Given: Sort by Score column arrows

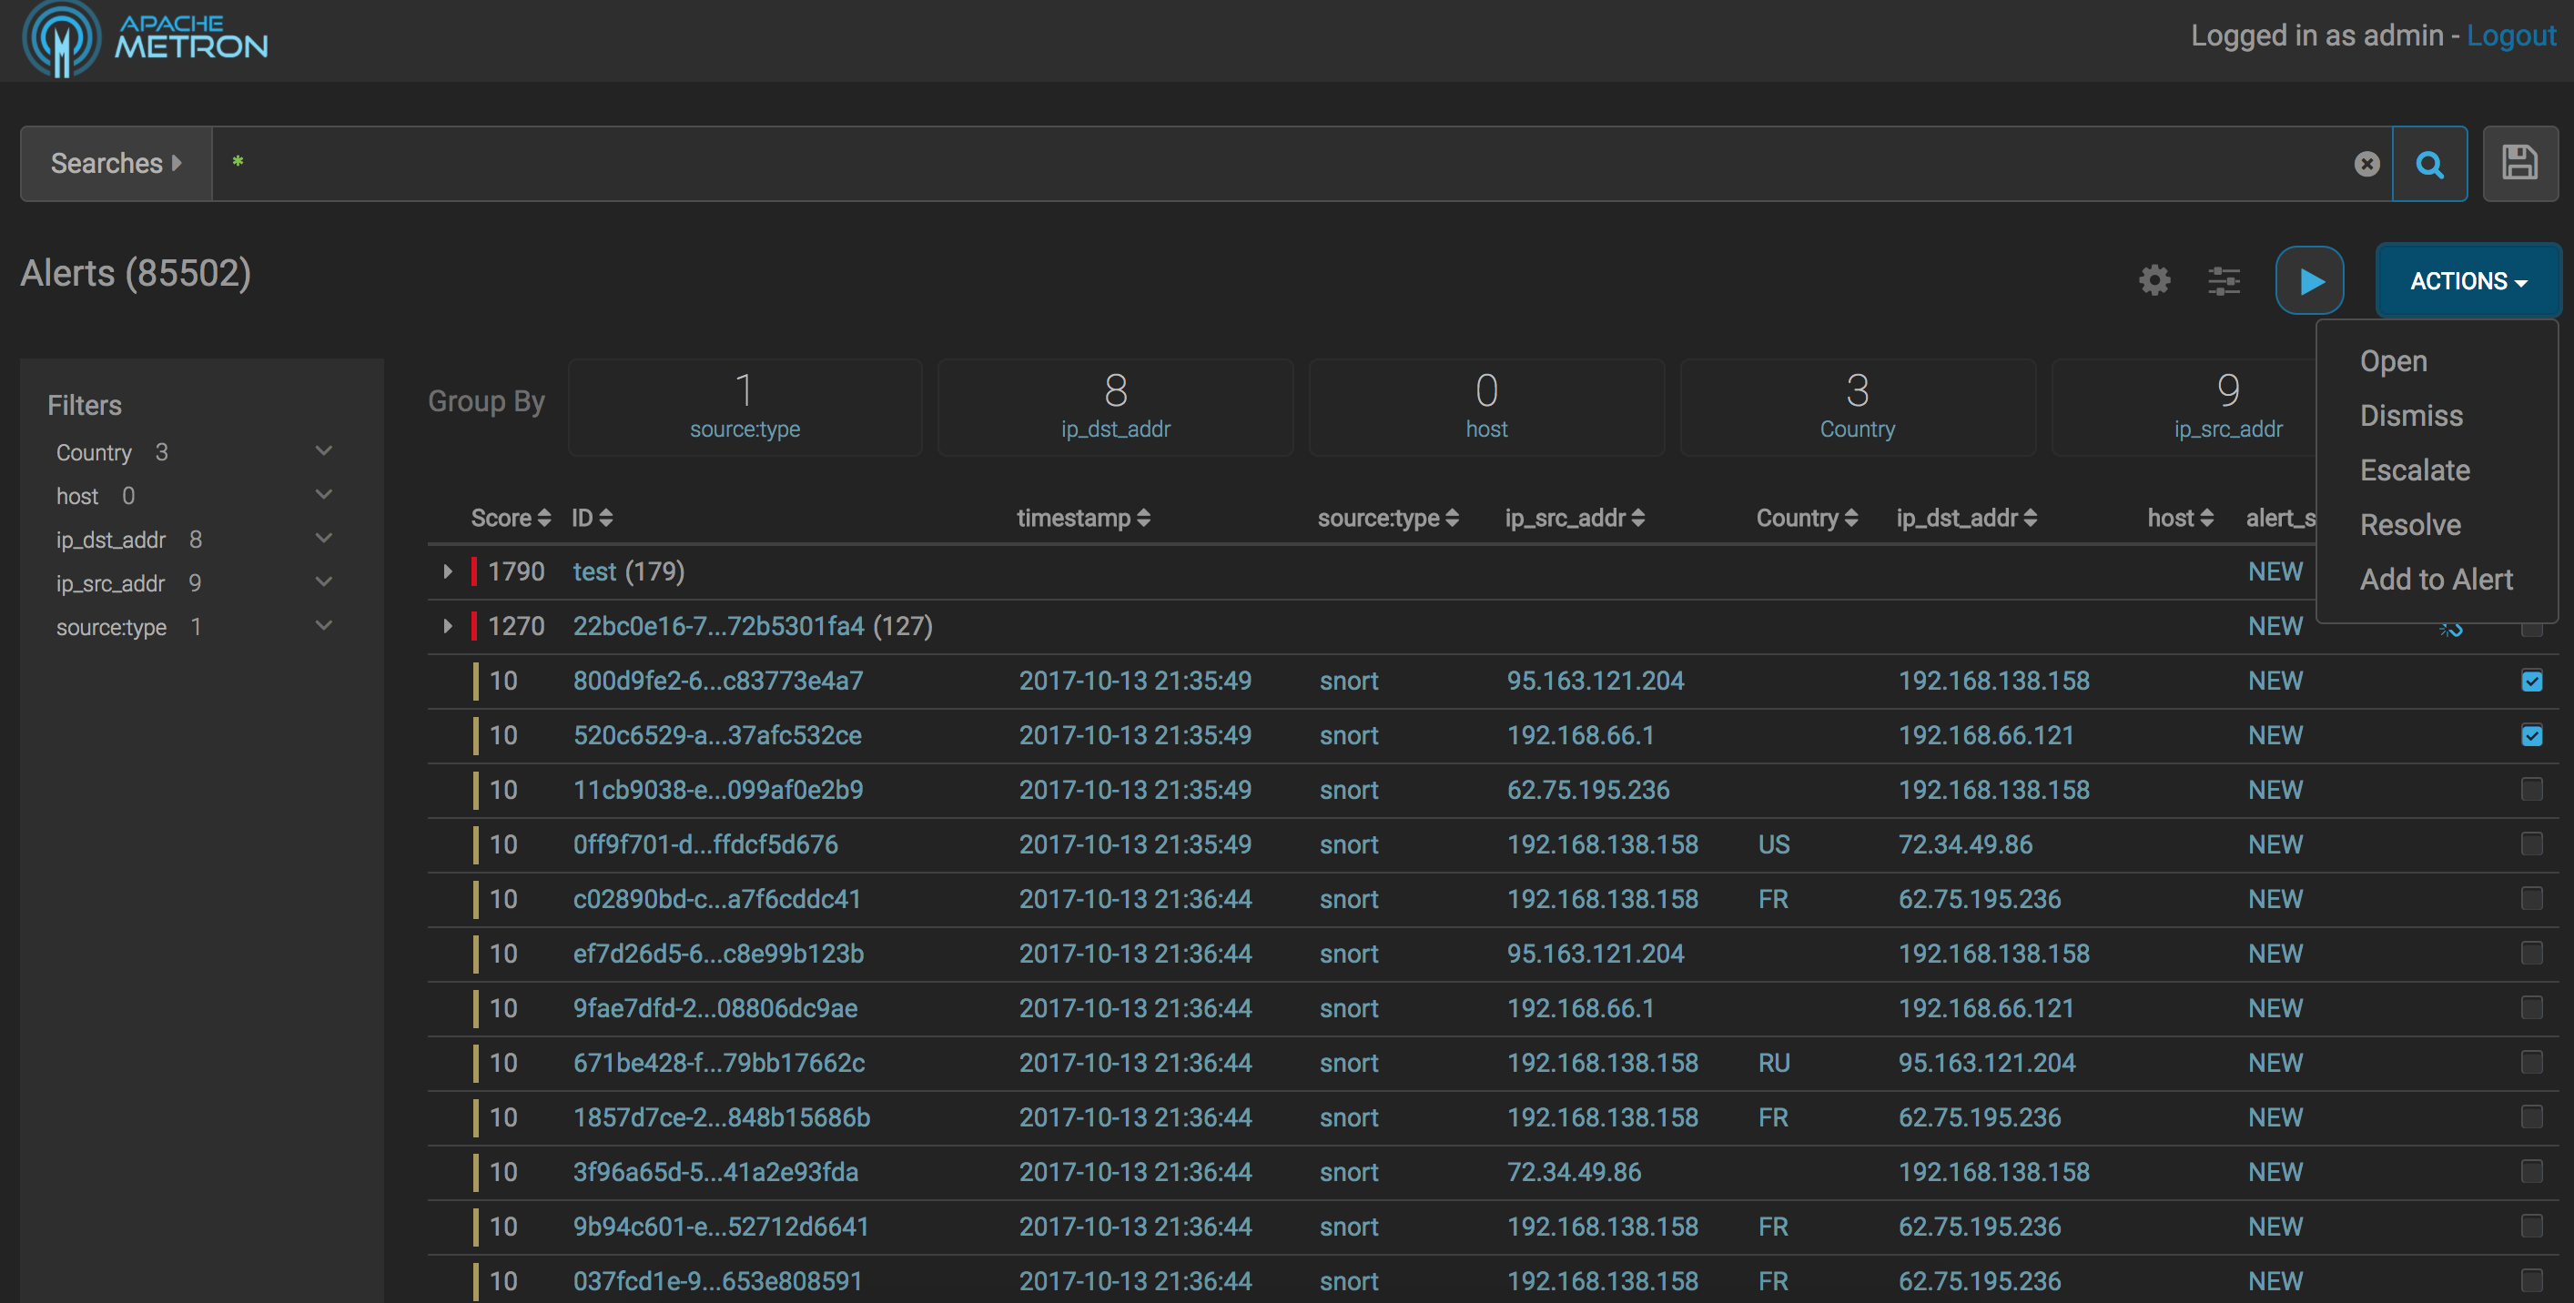Looking at the screenshot, I should 543,518.
